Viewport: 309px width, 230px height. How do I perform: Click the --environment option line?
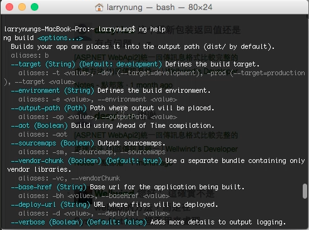click(111, 90)
